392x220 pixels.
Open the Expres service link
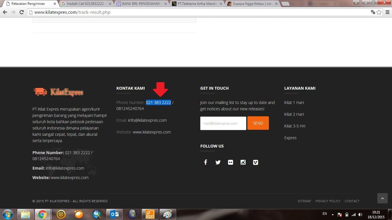click(290, 138)
